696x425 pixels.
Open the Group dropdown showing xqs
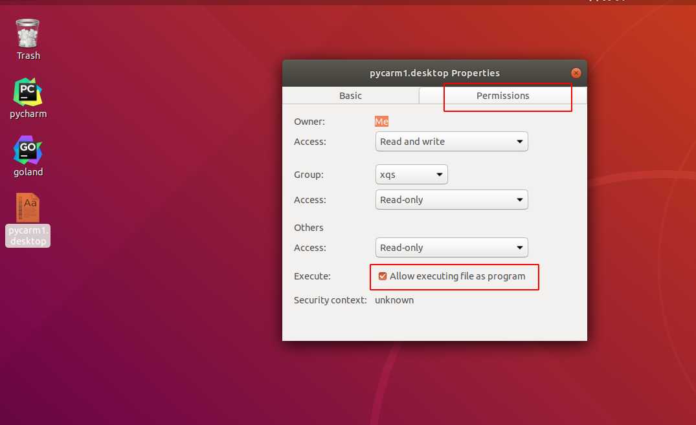tap(412, 175)
